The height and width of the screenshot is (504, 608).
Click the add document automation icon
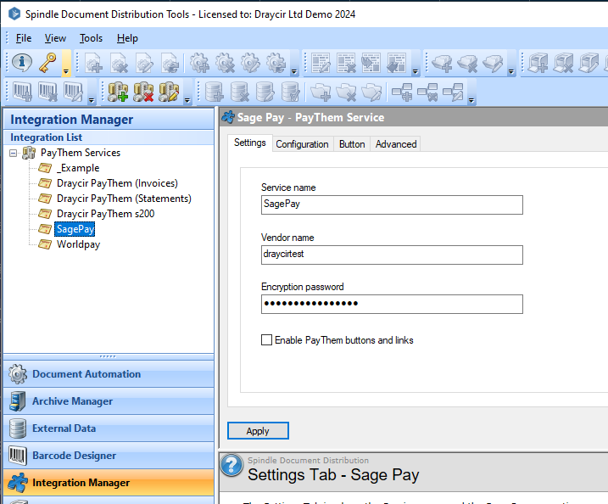[93, 63]
